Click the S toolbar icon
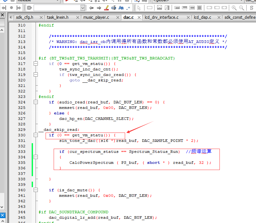This screenshot has width=256, height=223. [251, 8]
